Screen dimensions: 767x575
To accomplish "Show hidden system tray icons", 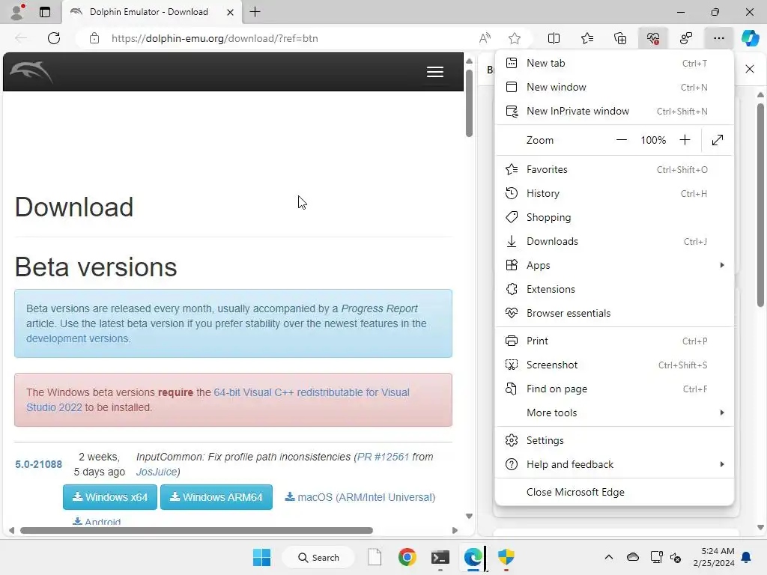I will [608, 557].
